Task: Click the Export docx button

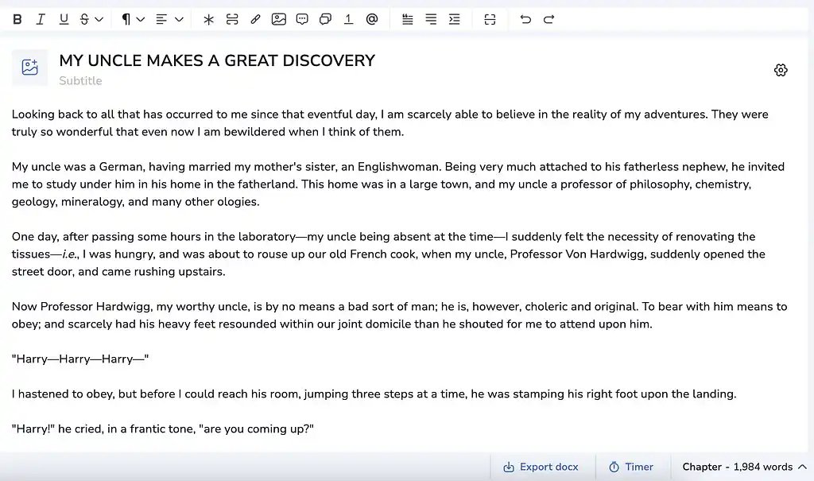Action: coord(541,467)
